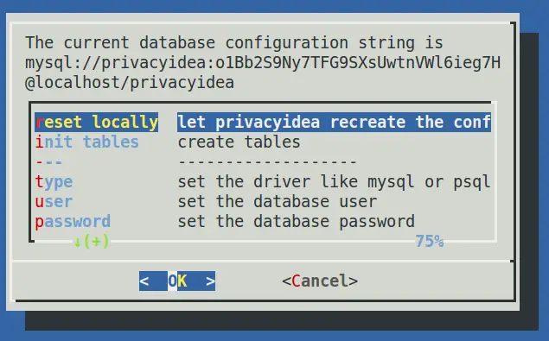Click the '@localhost/privacyidea' text line
This screenshot has width=549, height=341.
click(x=130, y=83)
